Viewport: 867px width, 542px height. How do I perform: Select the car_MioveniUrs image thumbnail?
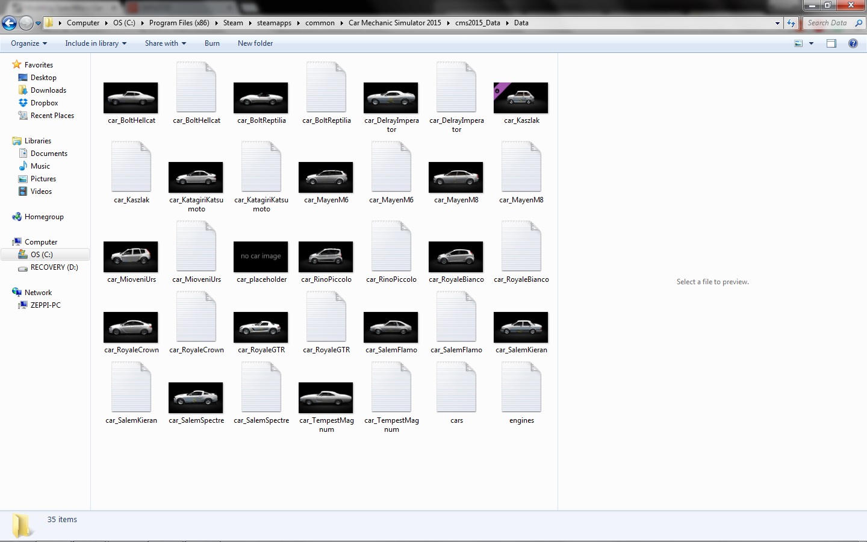131,257
